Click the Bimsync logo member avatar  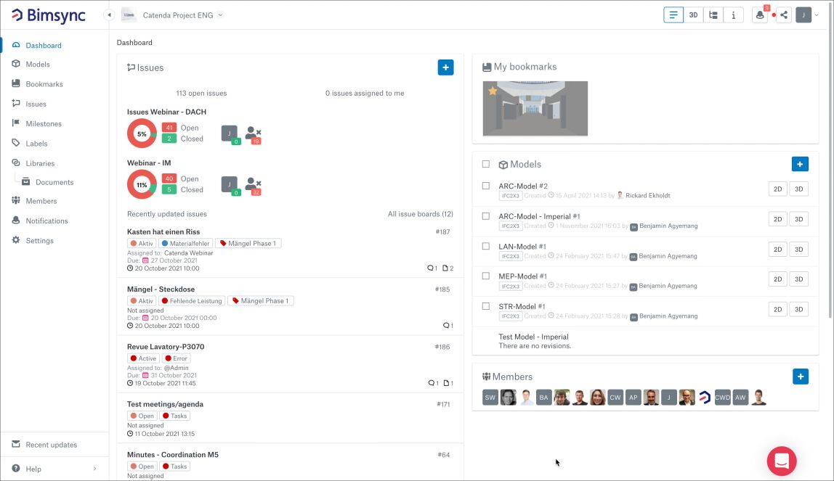tap(705, 397)
